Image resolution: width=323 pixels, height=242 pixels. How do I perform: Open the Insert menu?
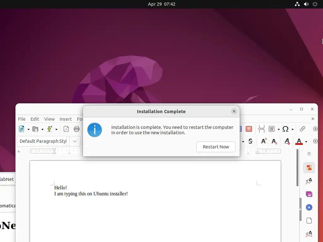coord(66,119)
